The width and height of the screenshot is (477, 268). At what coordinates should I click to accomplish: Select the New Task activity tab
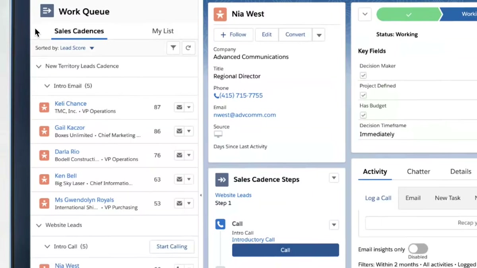448,198
